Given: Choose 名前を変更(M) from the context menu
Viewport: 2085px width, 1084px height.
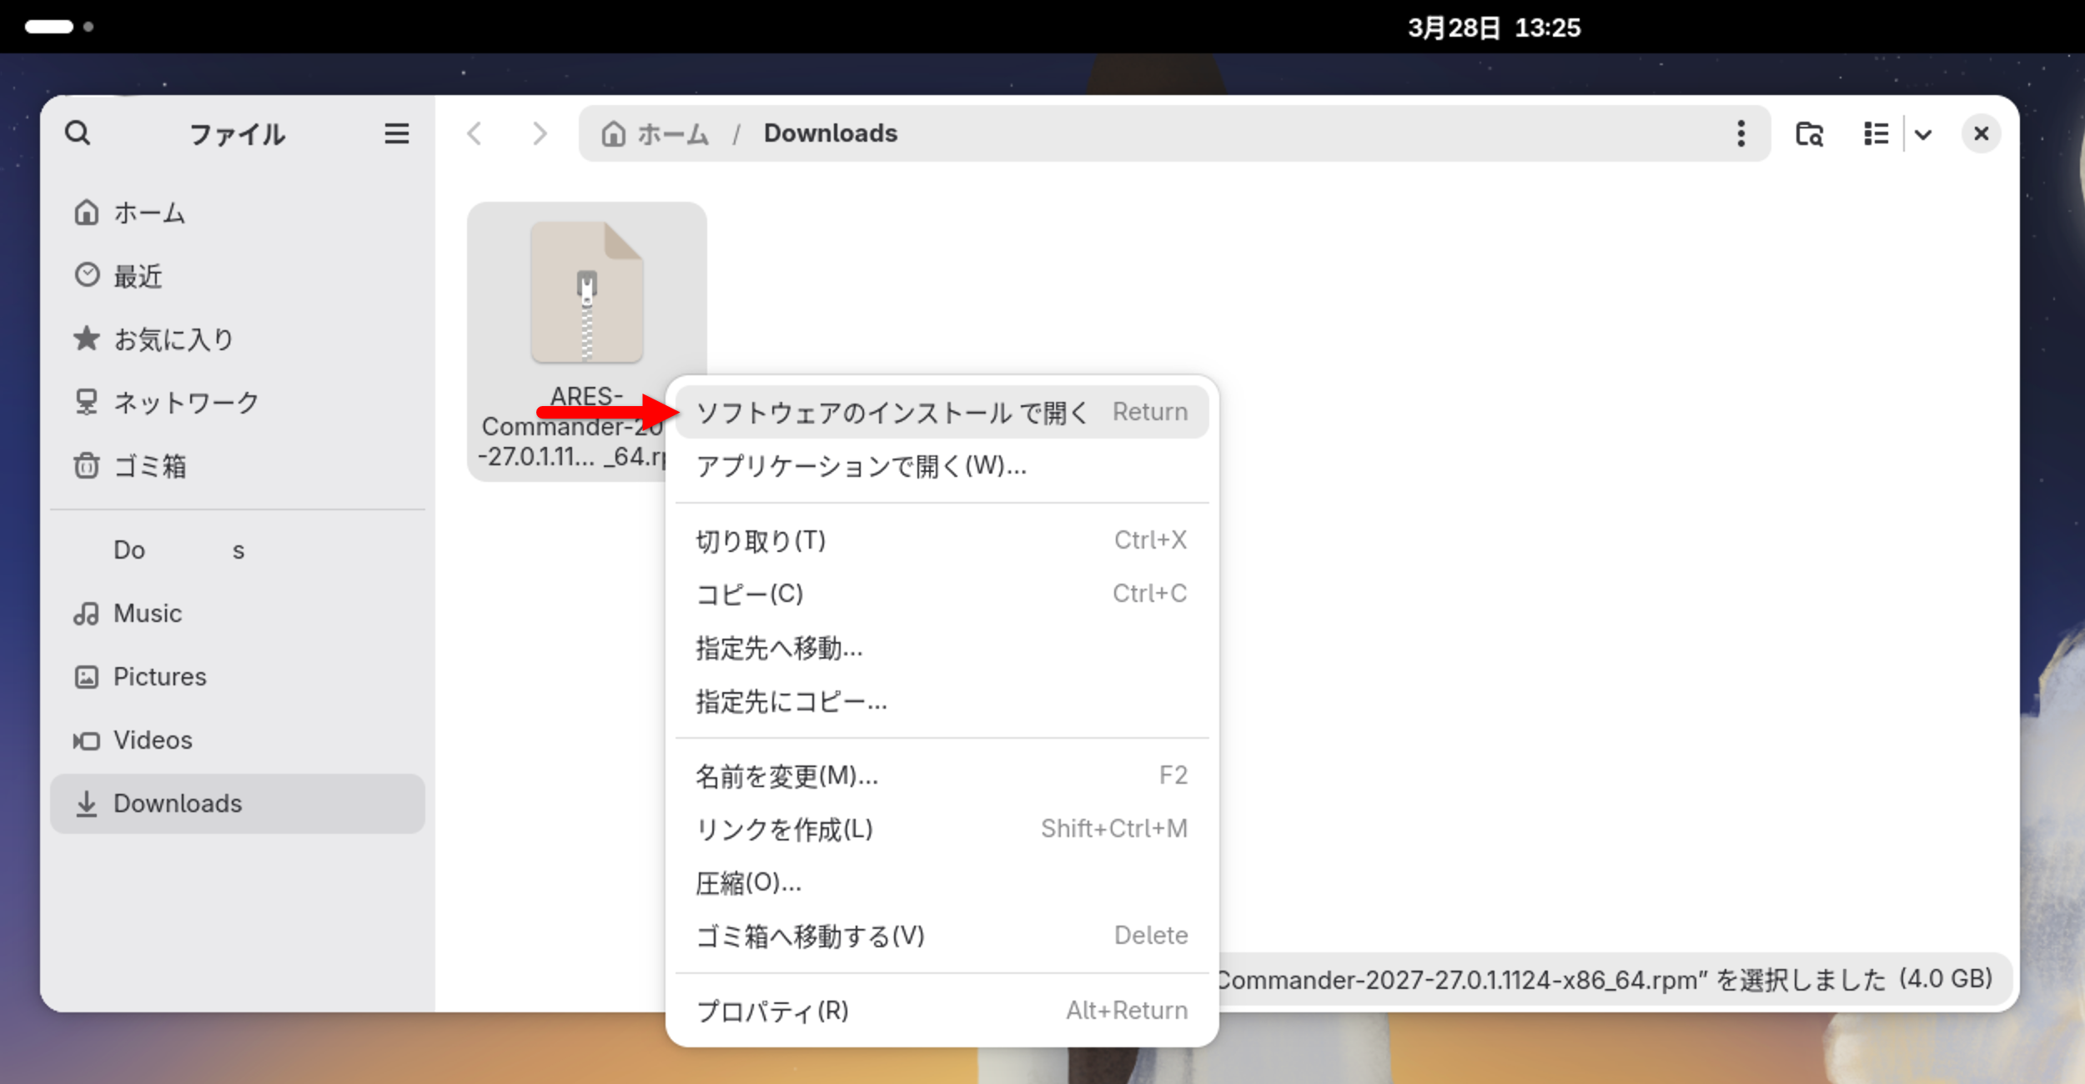Looking at the screenshot, I should coord(786,775).
